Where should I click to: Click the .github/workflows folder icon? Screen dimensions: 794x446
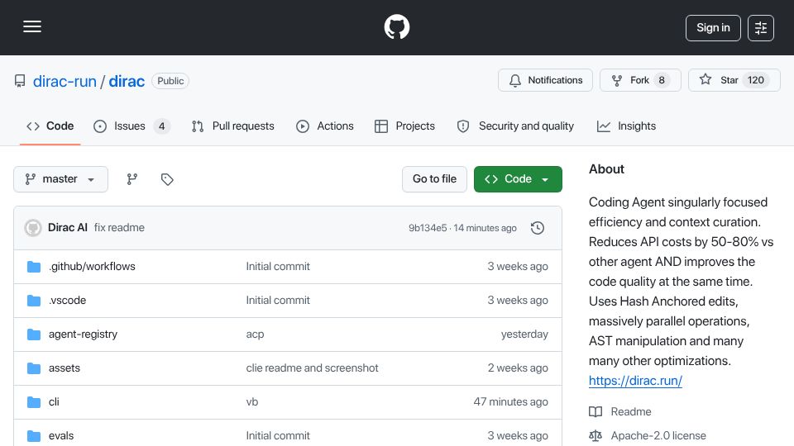tap(34, 267)
